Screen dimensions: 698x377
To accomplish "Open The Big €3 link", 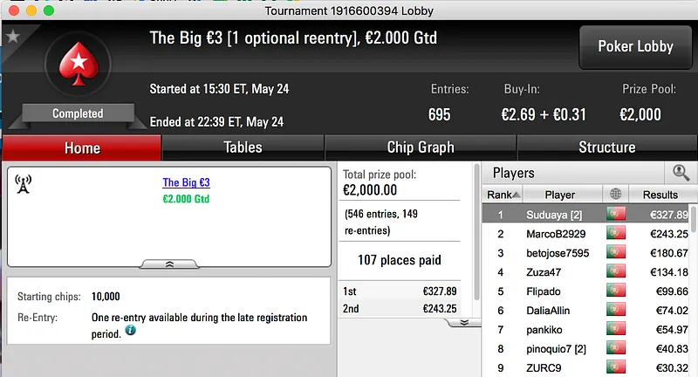I will (186, 183).
